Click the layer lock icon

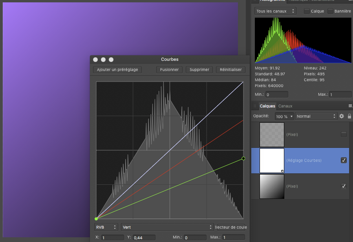[349, 116]
